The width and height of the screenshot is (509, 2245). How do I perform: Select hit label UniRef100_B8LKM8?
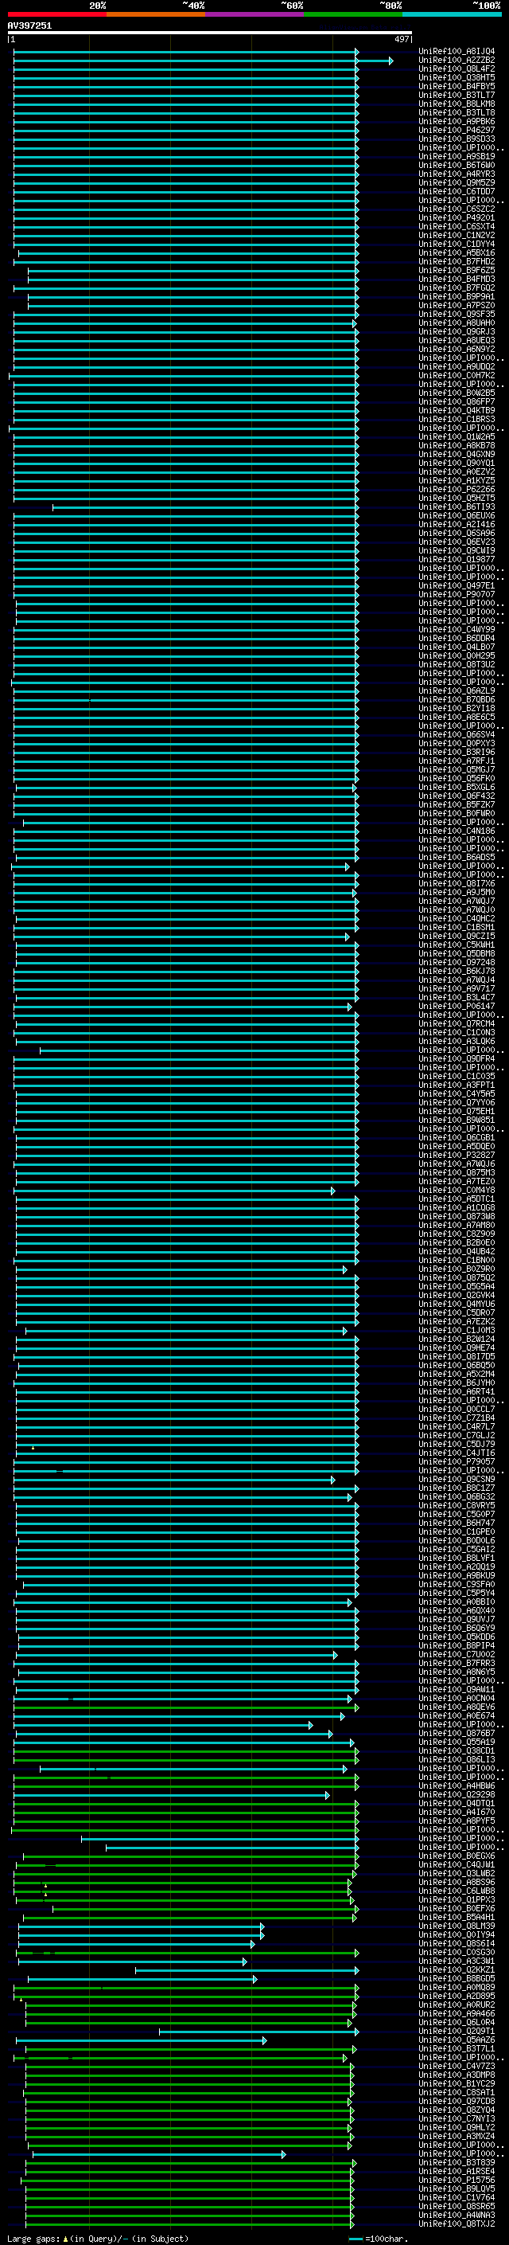point(457,104)
